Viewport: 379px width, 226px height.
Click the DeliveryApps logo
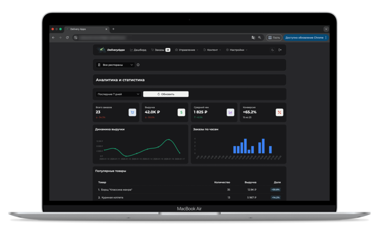point(112,50)
